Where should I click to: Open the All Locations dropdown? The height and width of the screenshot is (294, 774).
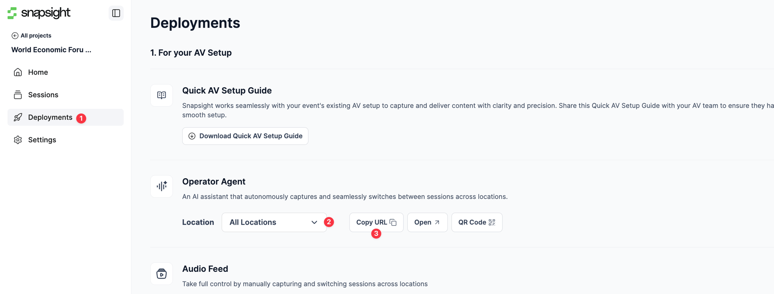pos(274,222)
